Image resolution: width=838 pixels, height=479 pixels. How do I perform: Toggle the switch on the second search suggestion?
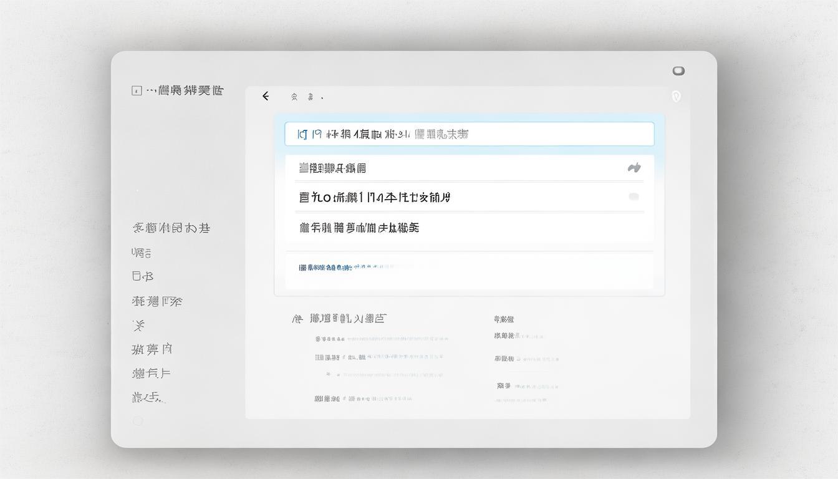click(x=633, y=196)
